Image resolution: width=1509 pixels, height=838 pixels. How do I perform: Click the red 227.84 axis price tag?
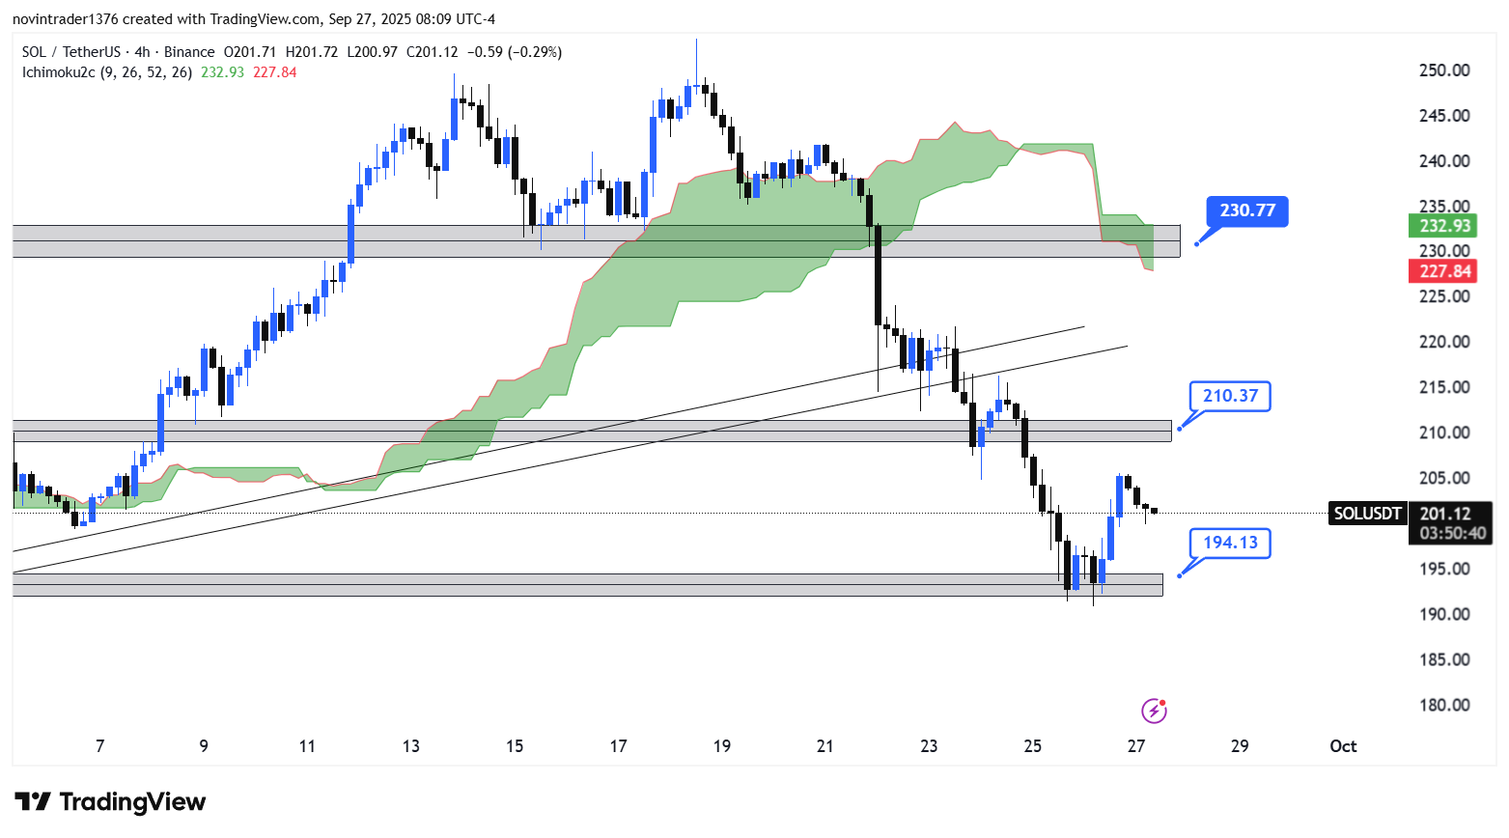pyautogui.click(x=1444, y=271)
